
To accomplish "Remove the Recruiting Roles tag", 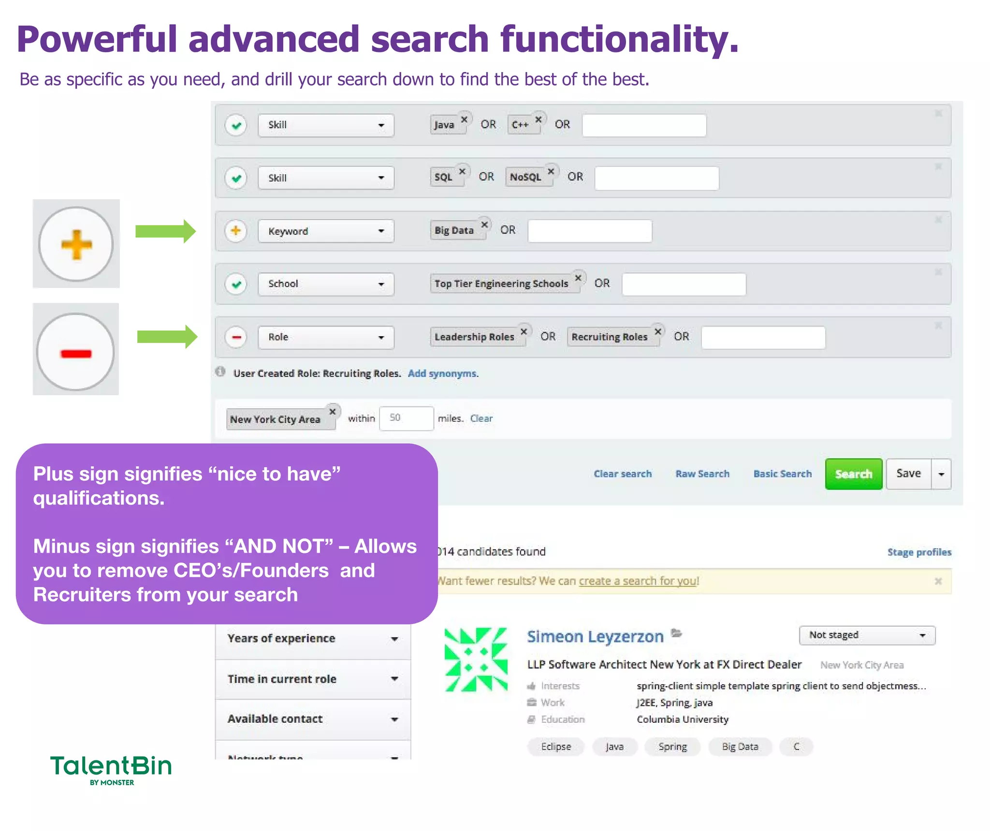I will click(657, 331).
